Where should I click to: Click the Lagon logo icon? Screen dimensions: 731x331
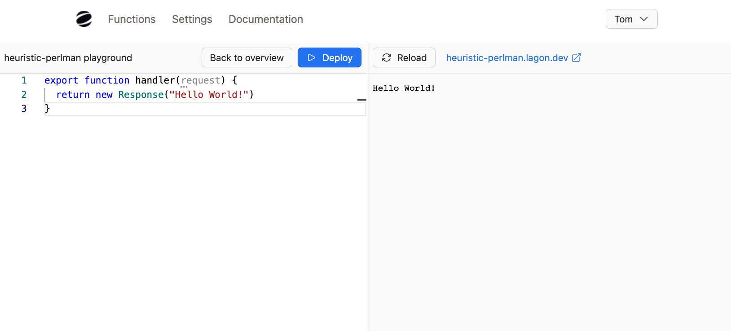click(x=84, y=19)
